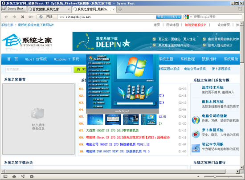Select the 系统帮助 navigation item
Screen dimensions: 245x180
point(231,59)
